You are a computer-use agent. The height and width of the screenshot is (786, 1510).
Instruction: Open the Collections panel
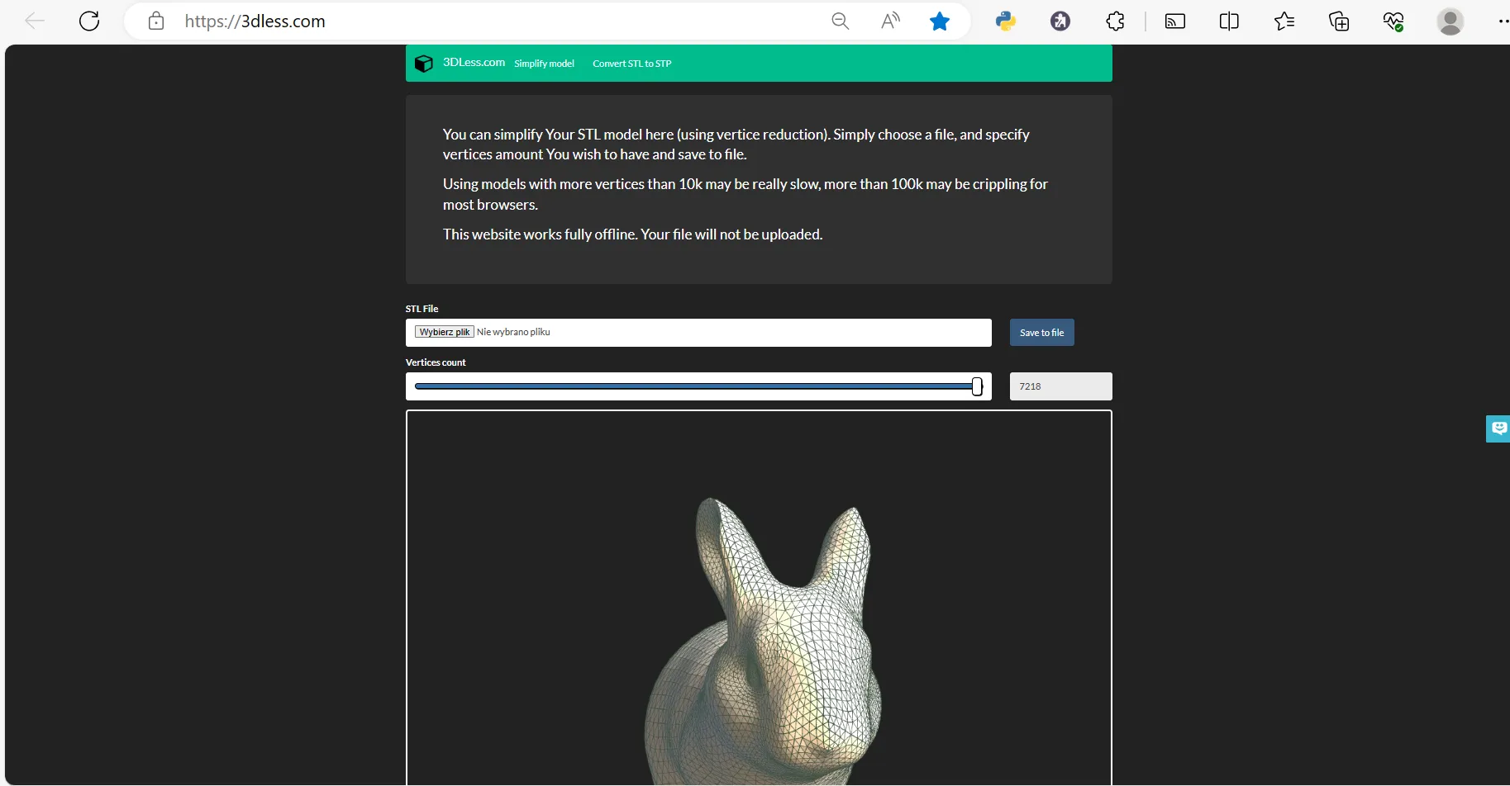pyautogui.click(x=1340, y=21)
